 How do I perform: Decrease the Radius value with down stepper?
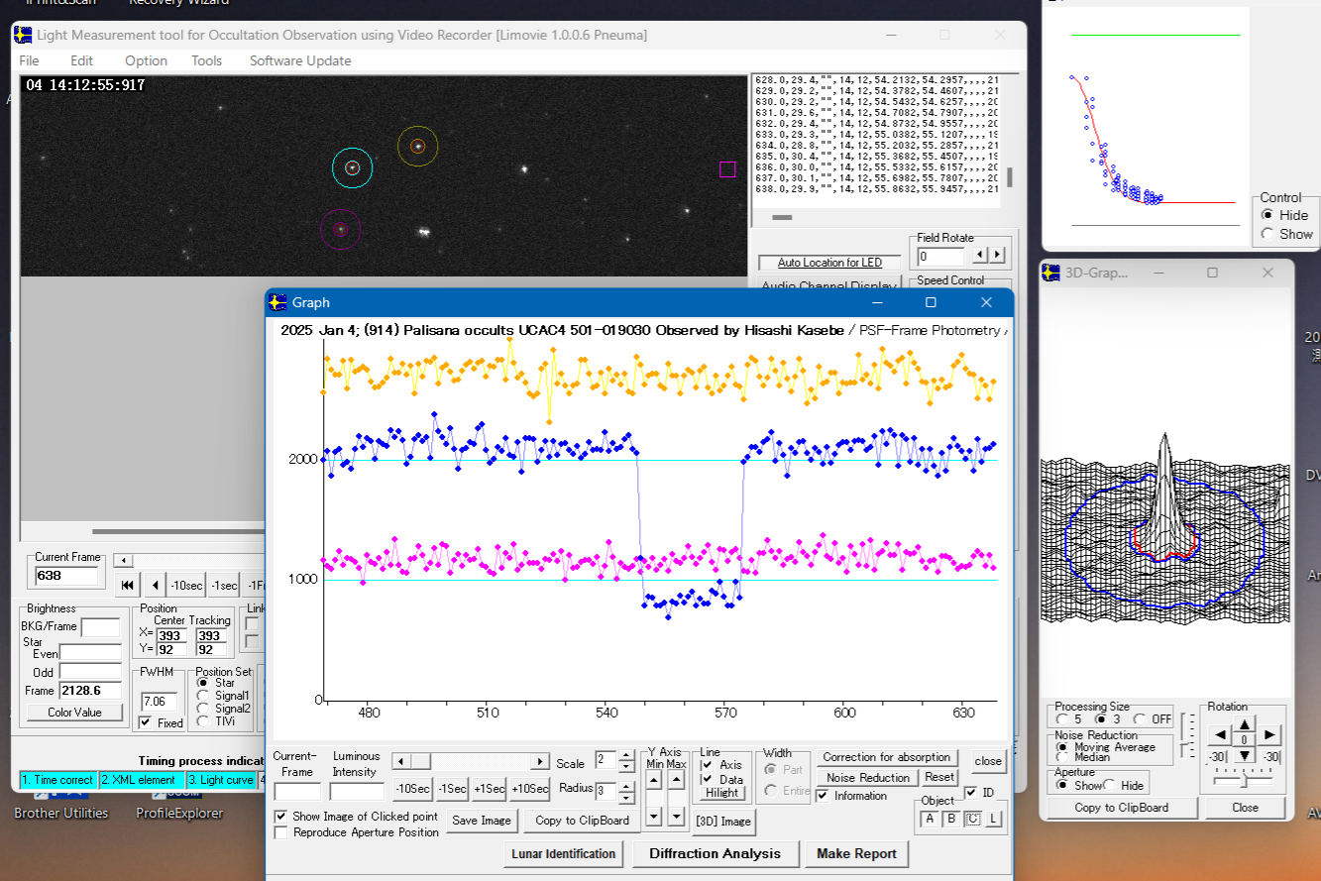click(x=625, y=797)
